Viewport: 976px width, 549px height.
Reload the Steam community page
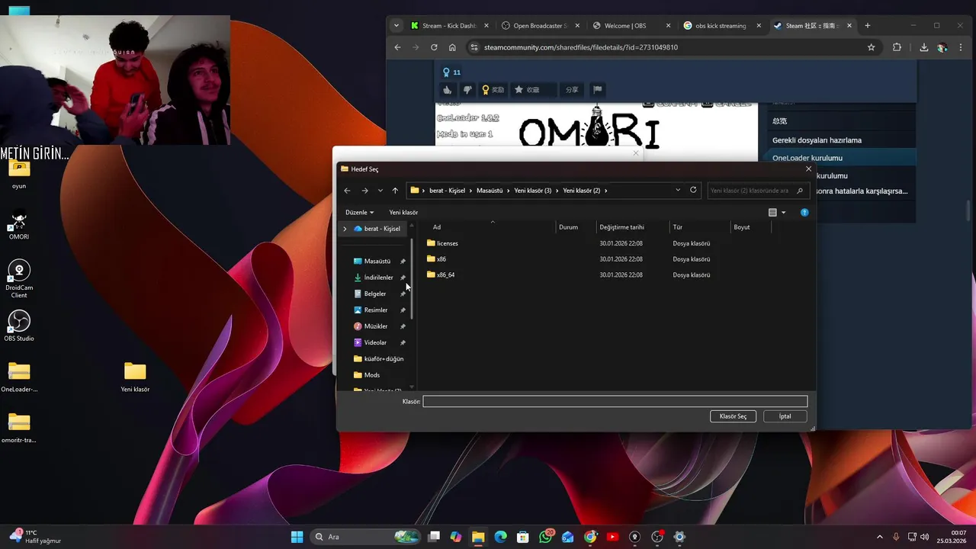[434, 47]
